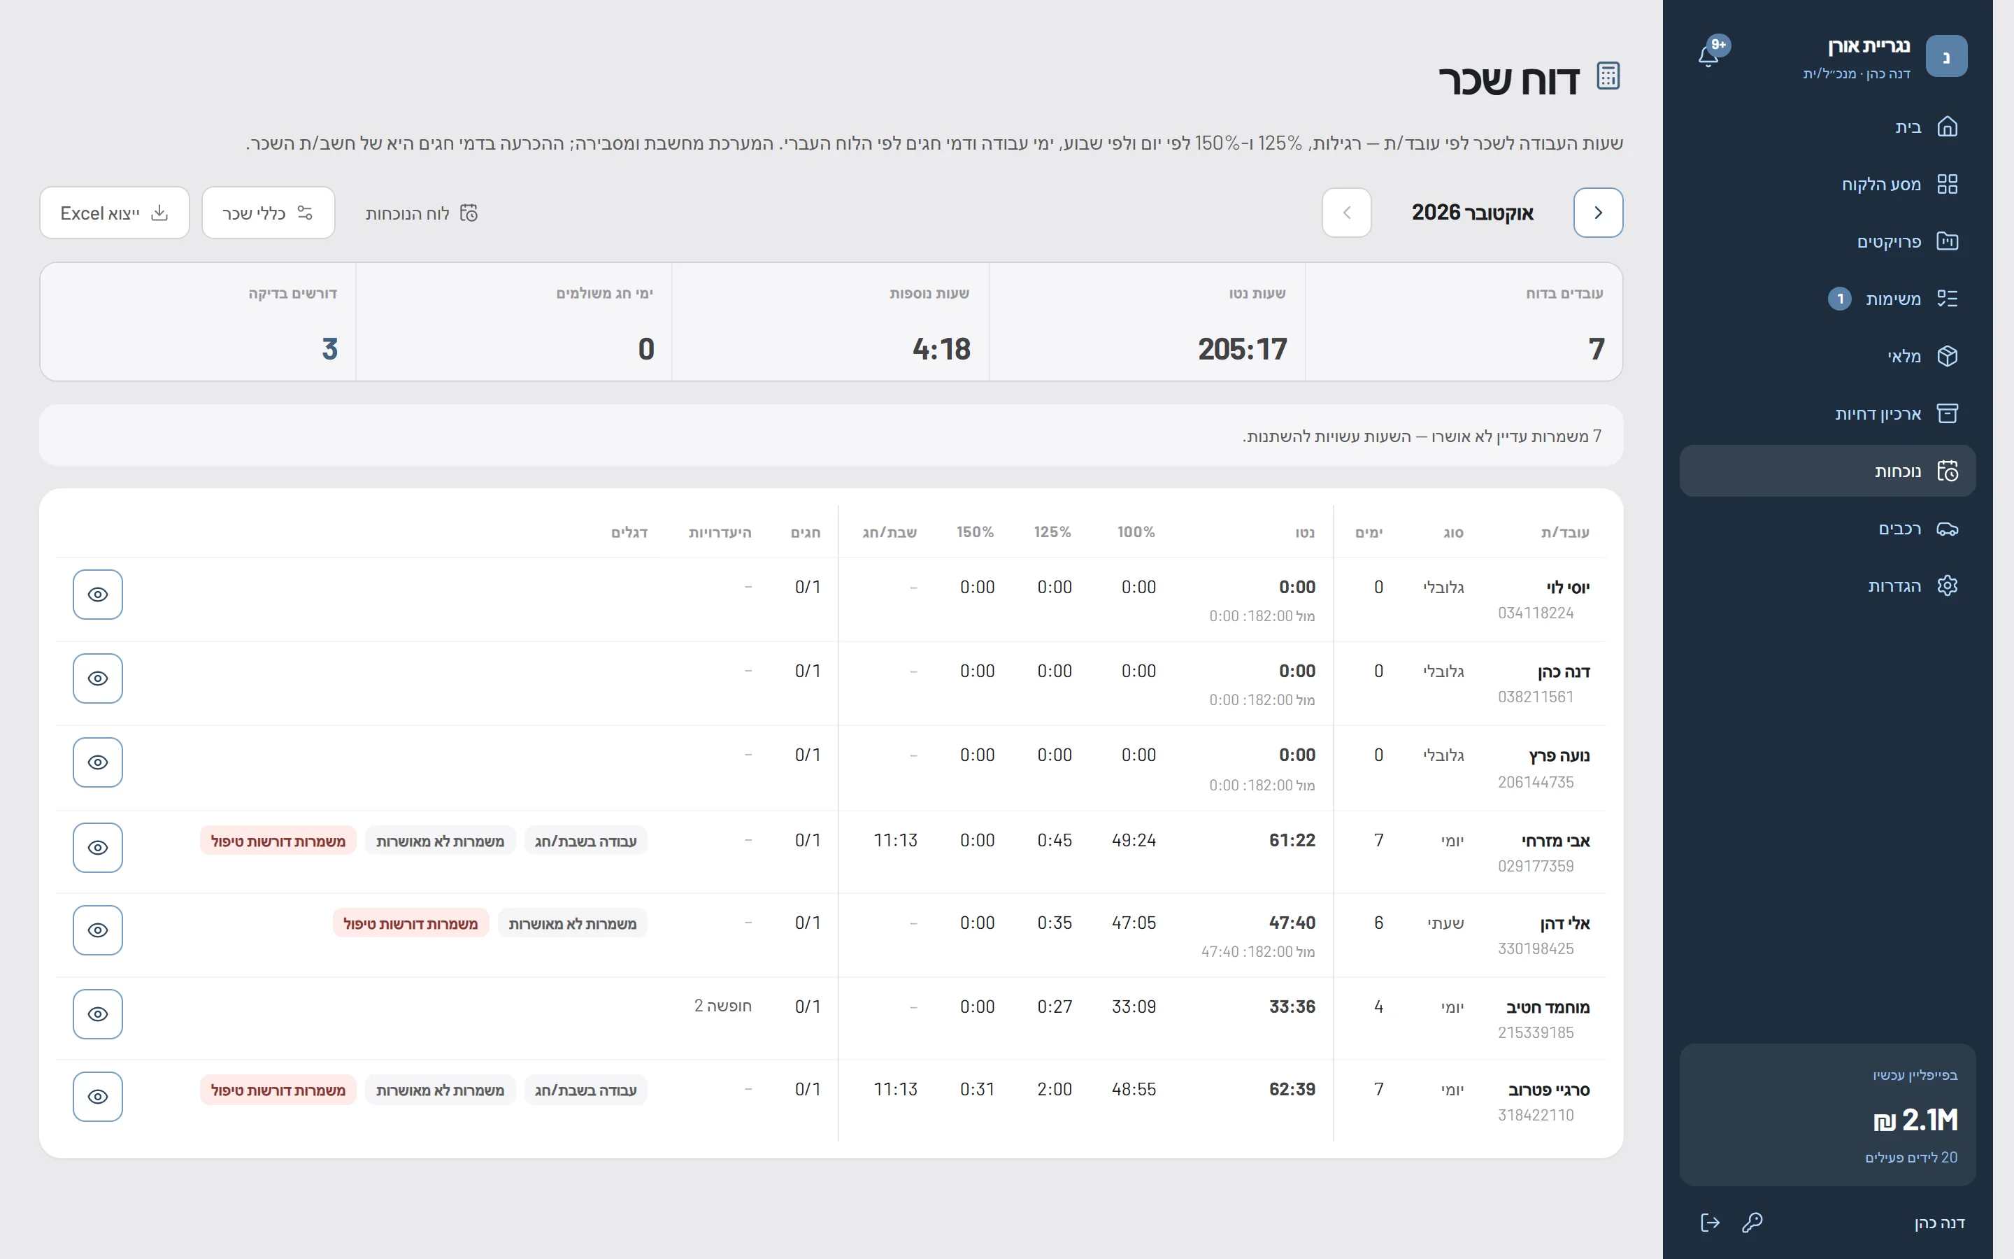Open the כללי שכר button

tap(268, 213)
